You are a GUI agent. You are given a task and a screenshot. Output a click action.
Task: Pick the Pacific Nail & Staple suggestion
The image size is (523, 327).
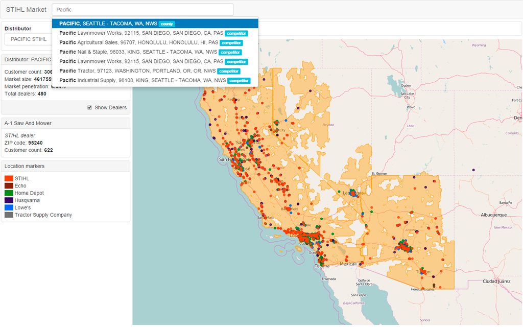pyautogui.click(x=138, y=52)
